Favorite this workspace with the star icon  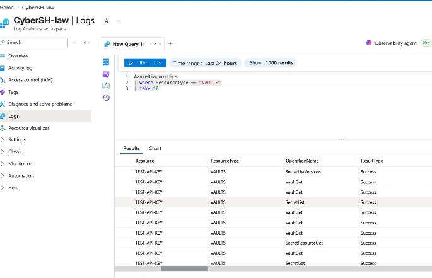point(107,20)
